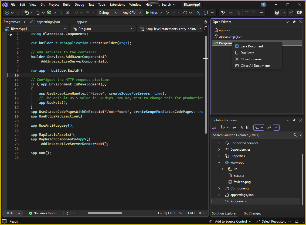The image size is (306, 225).
Task: Switch Views icon in Solution Explorer toolbar
Action: pyautogui.click(x=214, y=128)
